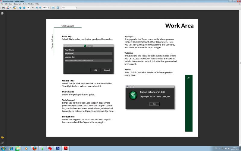Viewport: 241px width, 151px height.
Task: Open Firefox from the taskbar
Action: pos(35,148)
